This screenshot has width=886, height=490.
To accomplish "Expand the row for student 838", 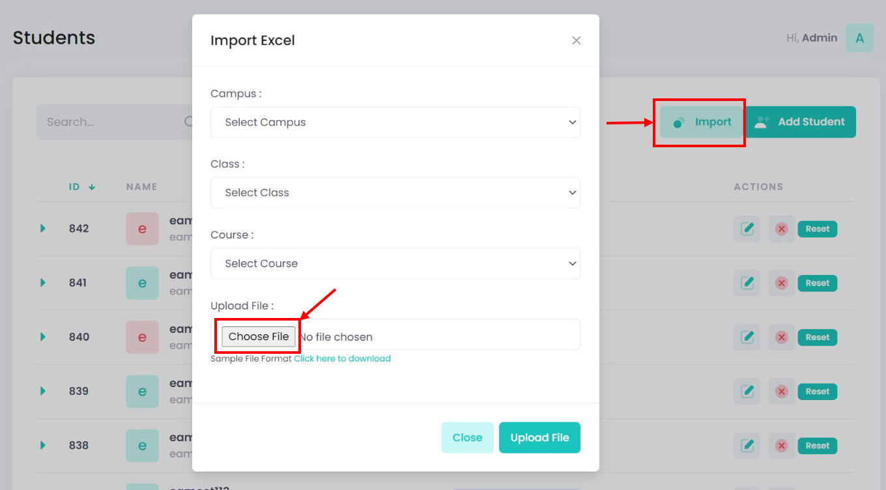I will click(43, 445).
